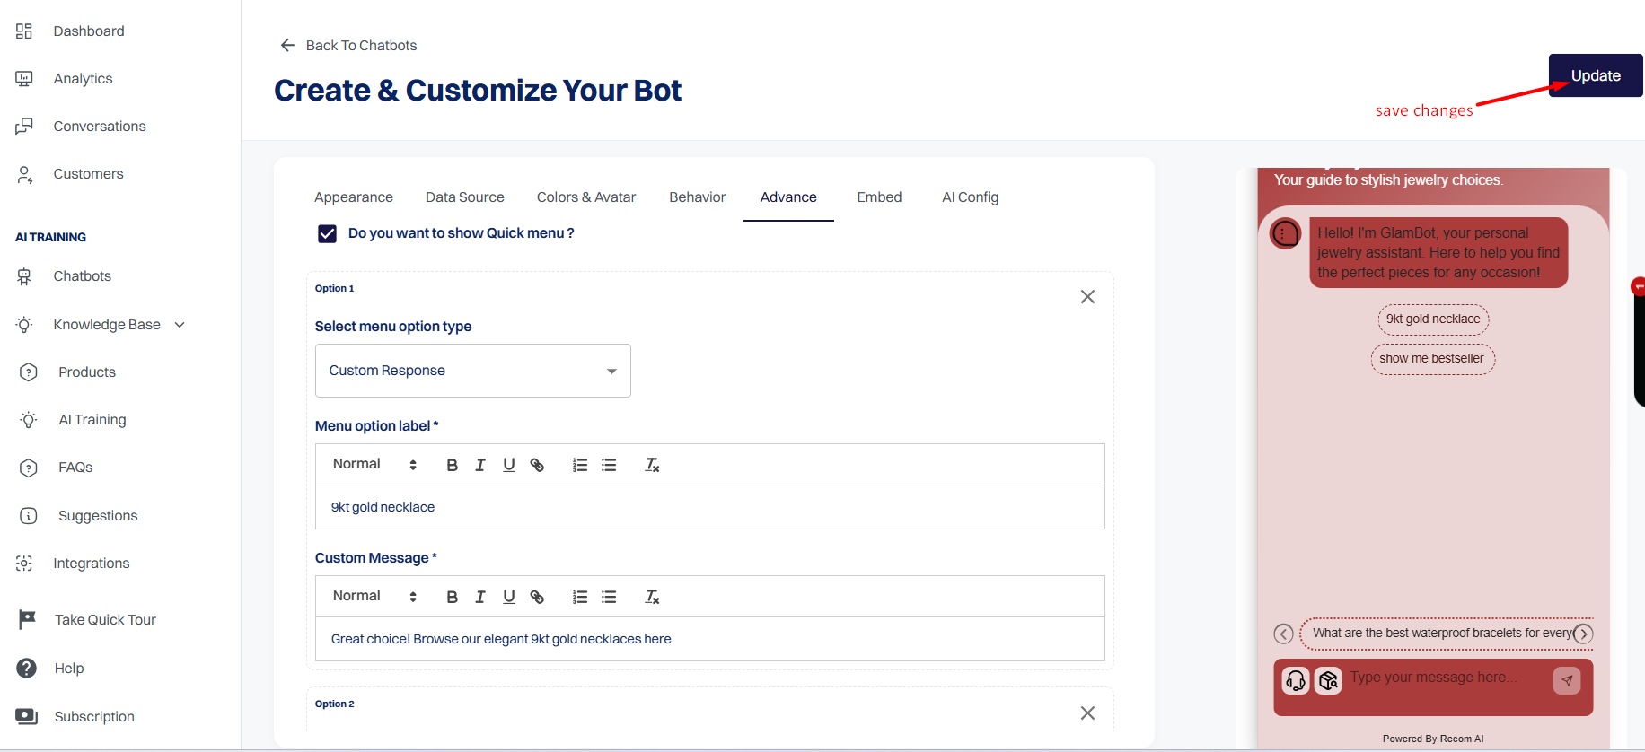This screenshot has width=1645, height=752.
Task: Click the show me bestseller quick menu chip
Action: pos(1432,359)
